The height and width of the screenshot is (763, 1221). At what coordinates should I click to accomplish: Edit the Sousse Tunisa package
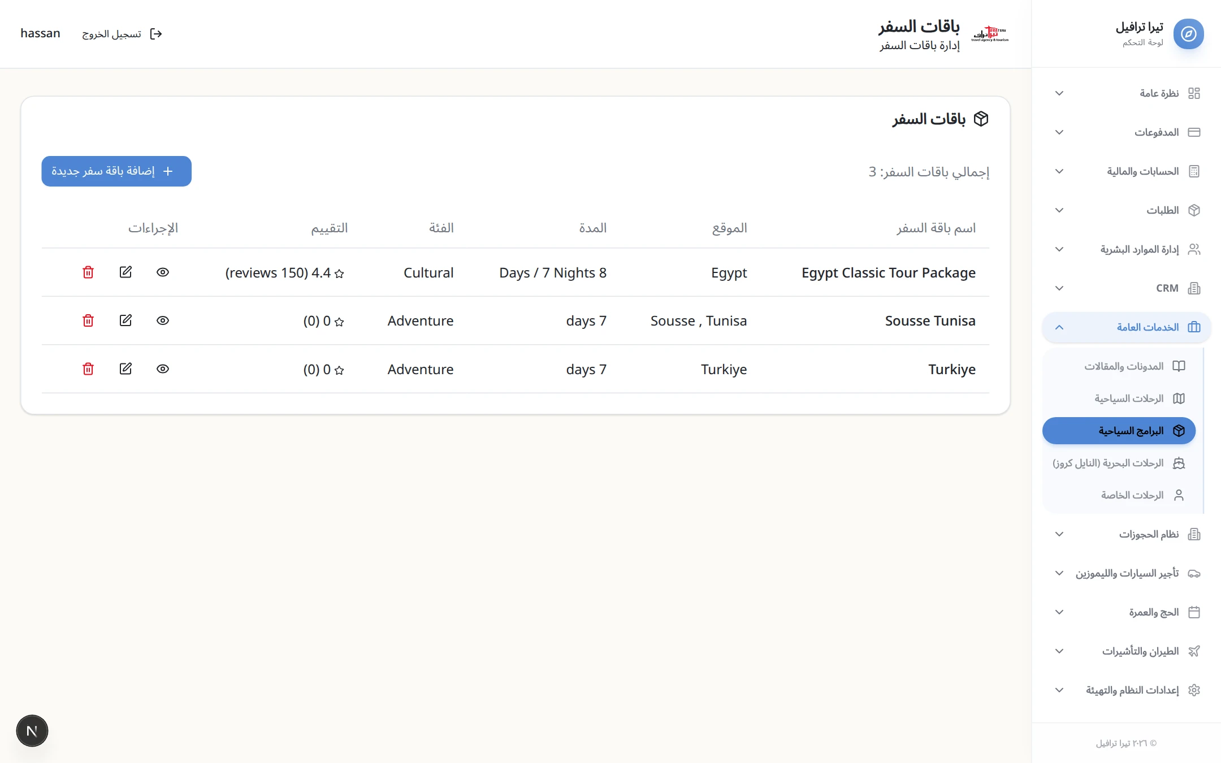[x=125, y=320]
